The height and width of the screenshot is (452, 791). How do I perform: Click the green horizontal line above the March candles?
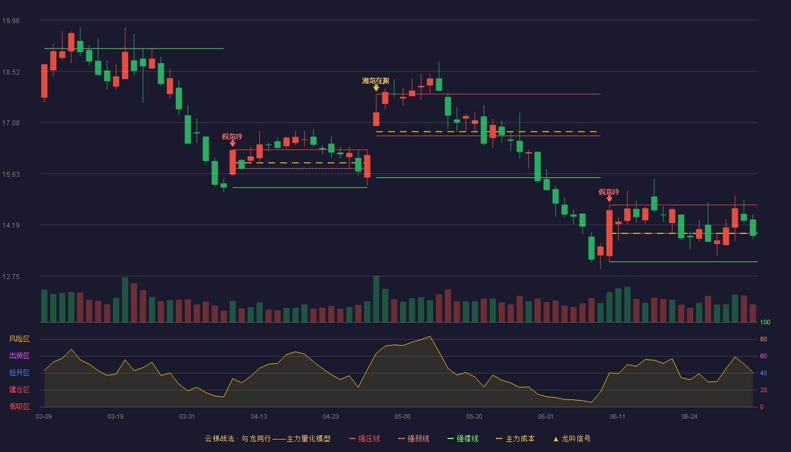(x=134, y=49)
